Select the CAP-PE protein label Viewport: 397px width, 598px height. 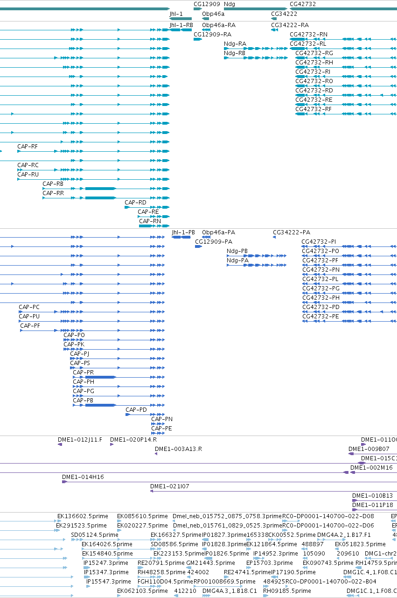(161, 429)
